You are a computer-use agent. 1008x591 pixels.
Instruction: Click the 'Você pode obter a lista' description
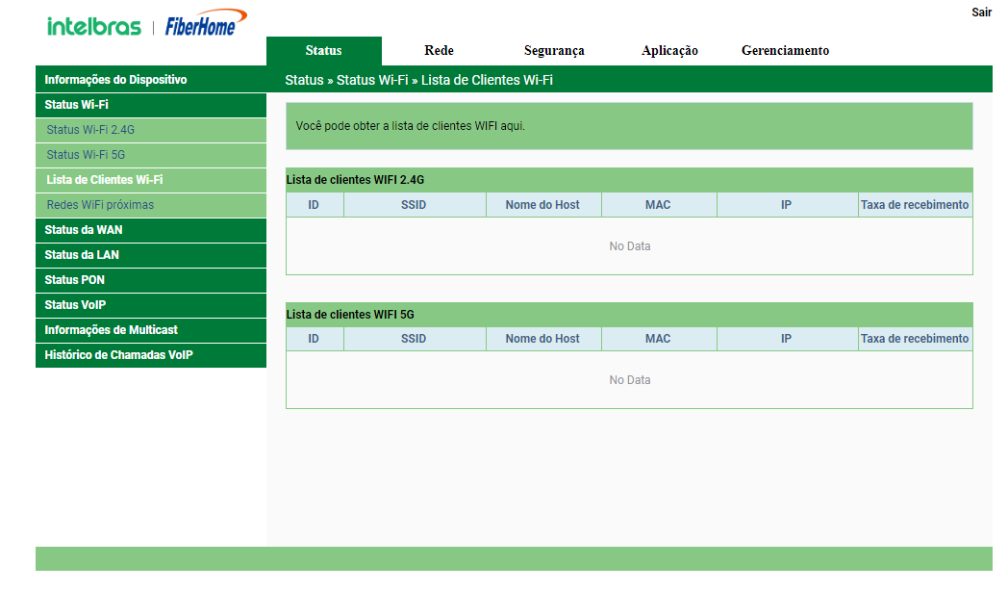coord(410,126)
